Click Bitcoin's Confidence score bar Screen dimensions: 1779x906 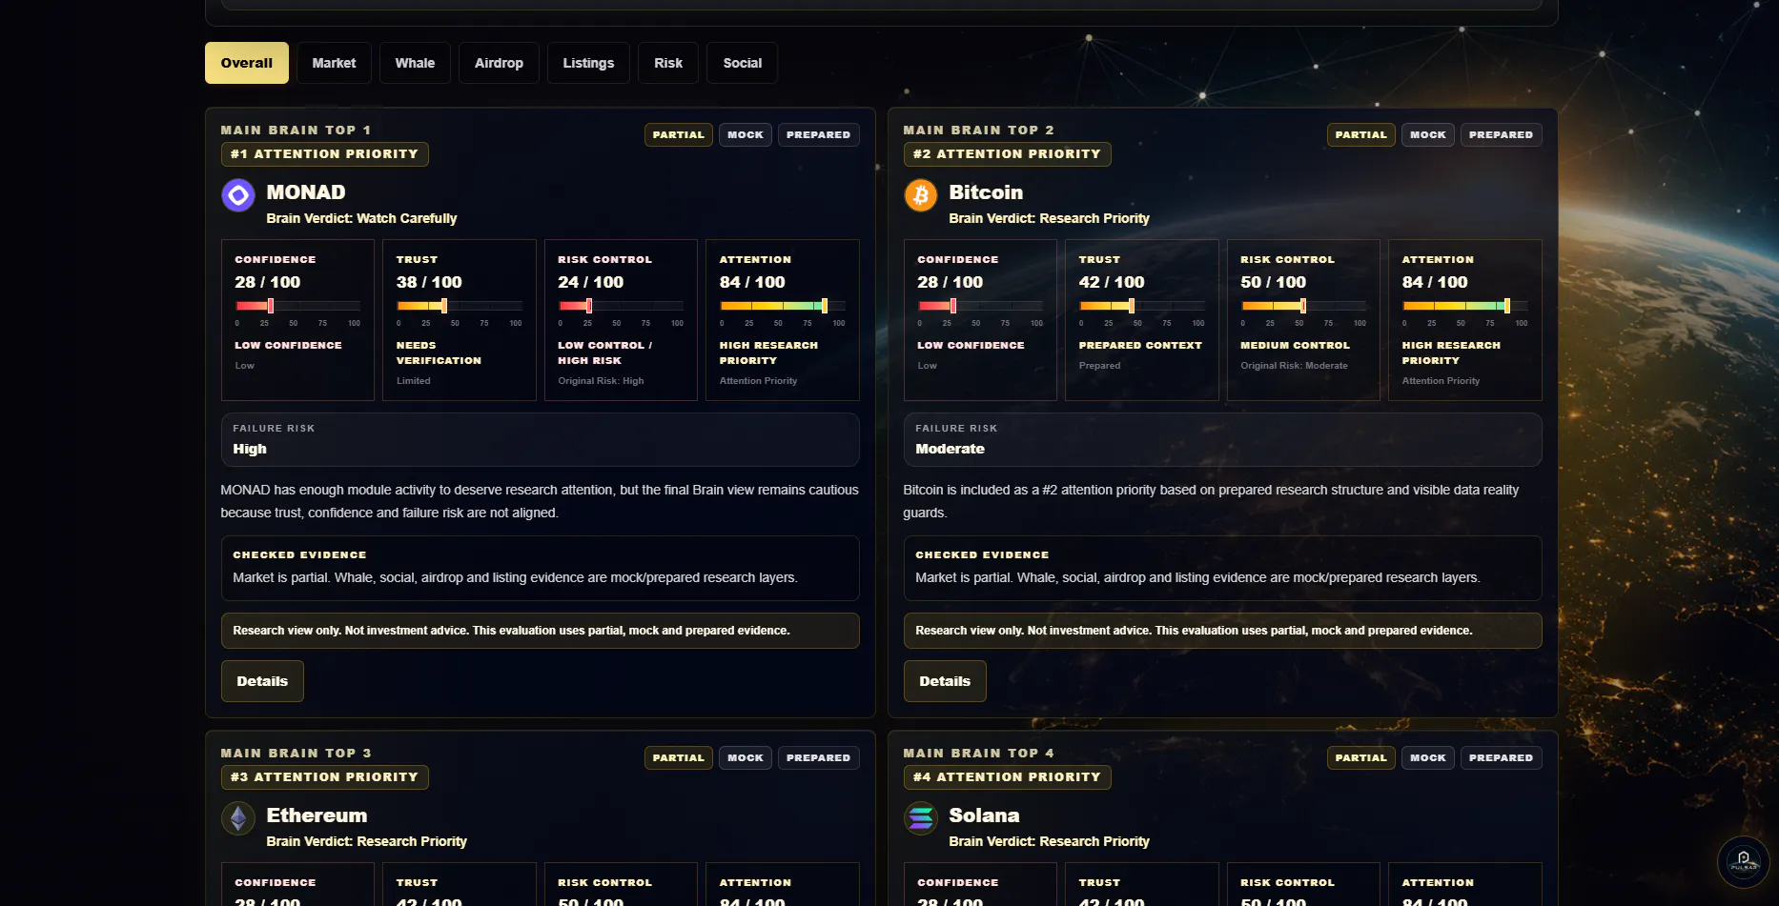pos(980,306)
